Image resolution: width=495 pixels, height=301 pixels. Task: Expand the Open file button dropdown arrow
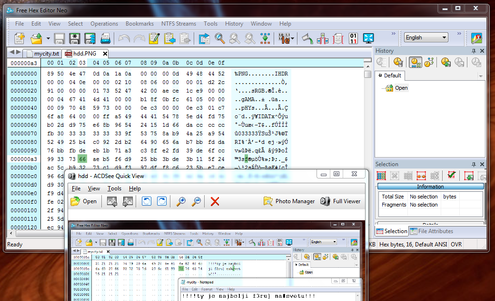[48, 38]
